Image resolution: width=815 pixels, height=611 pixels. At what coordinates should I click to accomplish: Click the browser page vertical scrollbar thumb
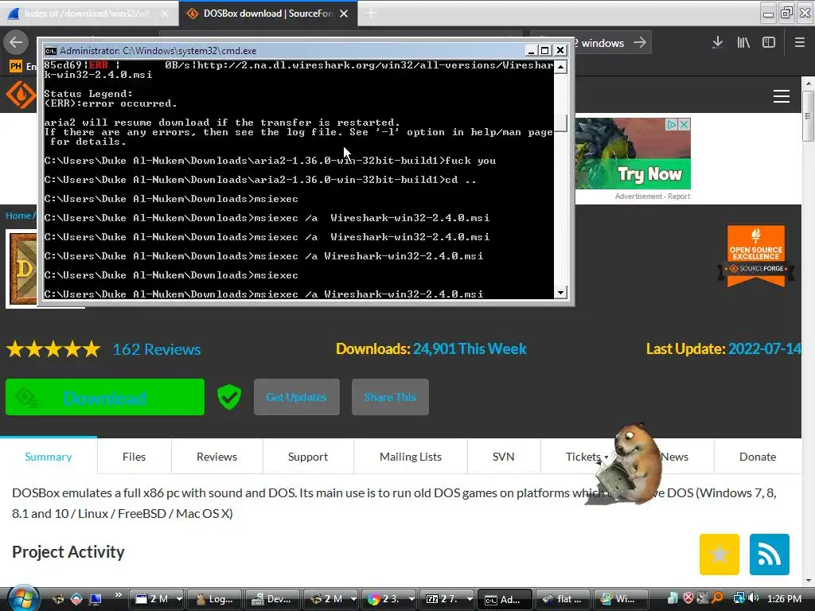tap(808, 116)
